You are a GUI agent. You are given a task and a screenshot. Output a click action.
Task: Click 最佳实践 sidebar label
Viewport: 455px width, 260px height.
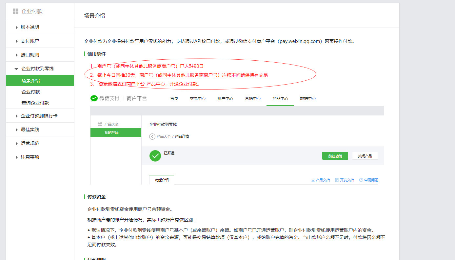[x=30, y=130]
